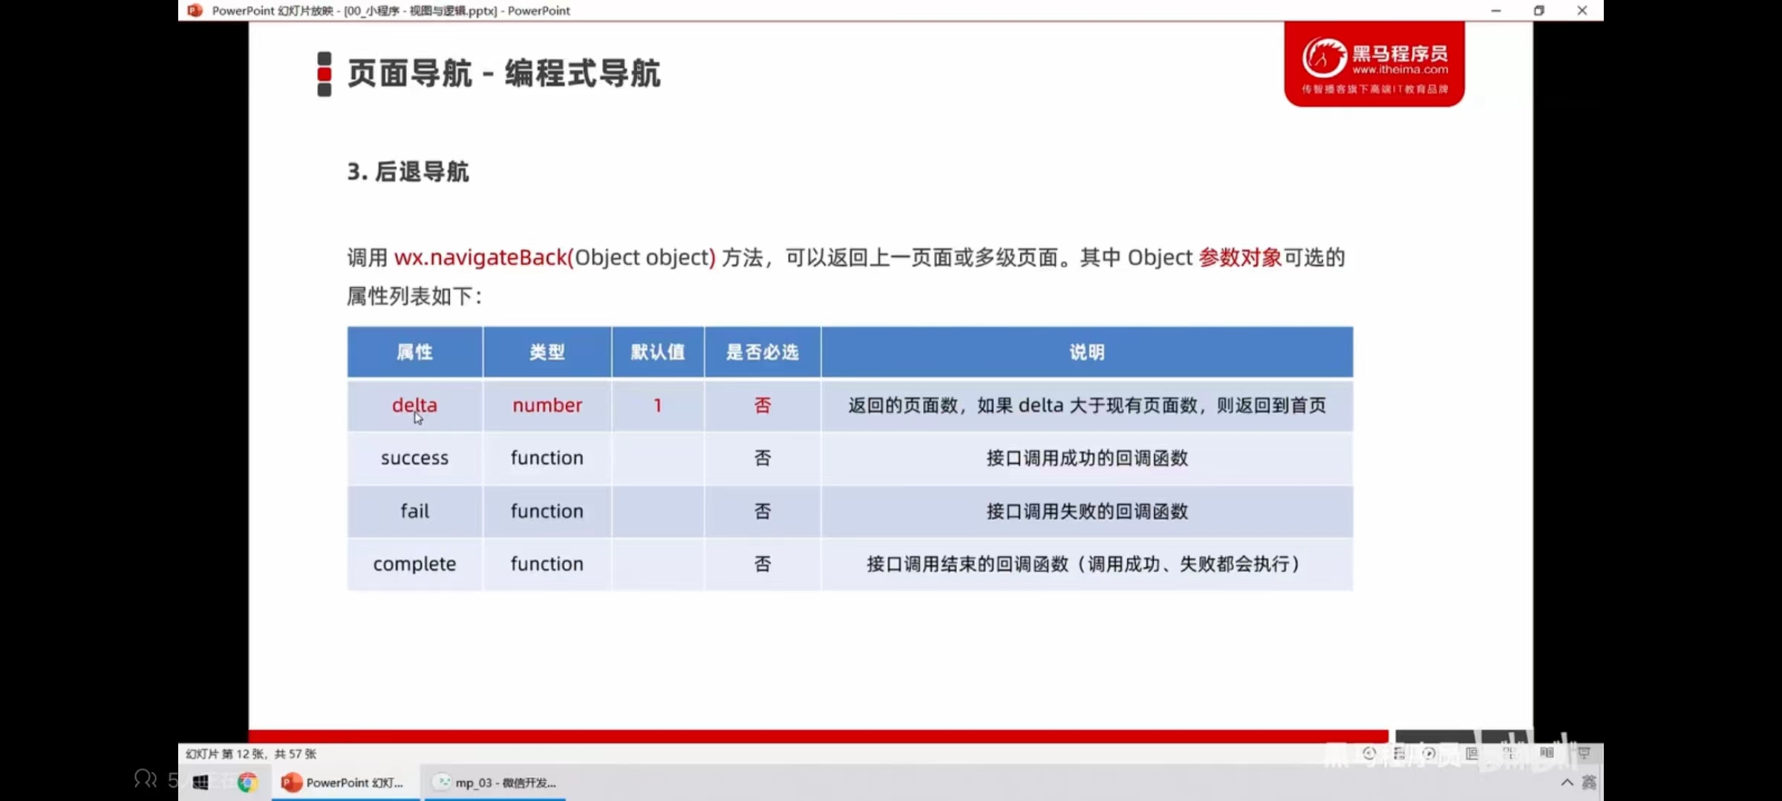Click the delta cell in the table
The width and height of the screenshot is (1782, 801).
click(x=414, y=405)
